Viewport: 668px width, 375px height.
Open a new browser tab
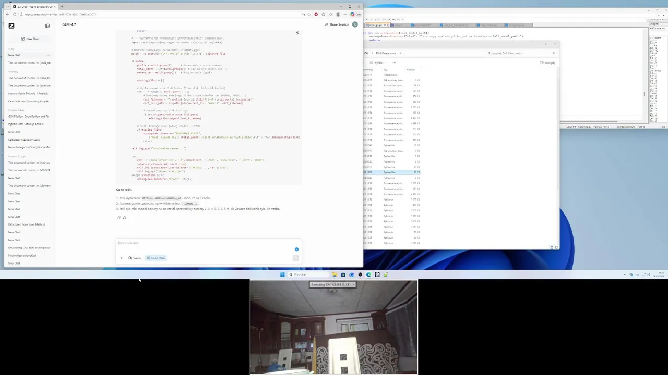(x=62, y=7)
